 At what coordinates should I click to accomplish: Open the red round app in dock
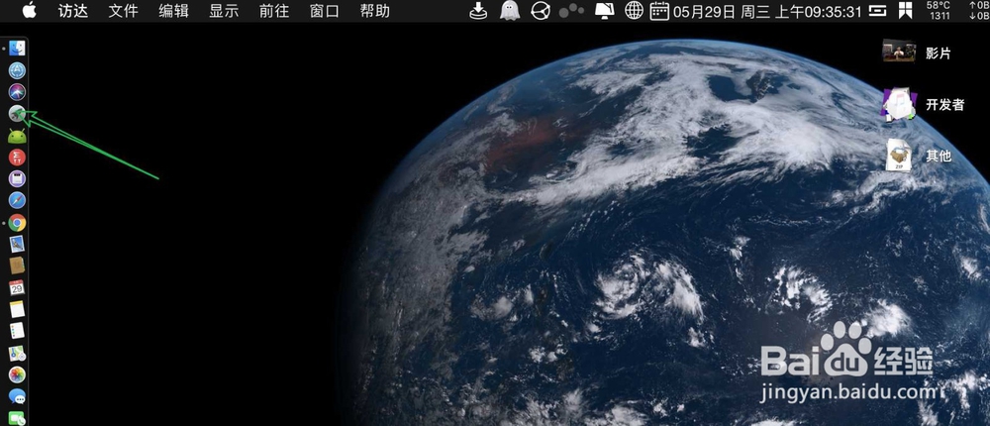[x=17, y=157]
